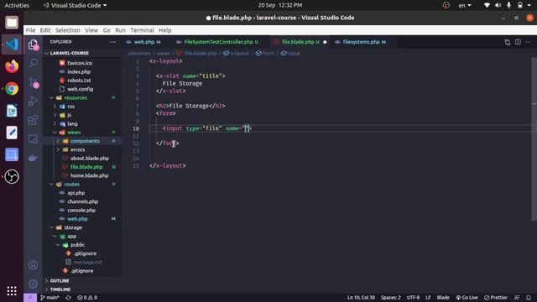Show Applications grid in the dock
Screen dimensions: 537x302
point(12,291)
